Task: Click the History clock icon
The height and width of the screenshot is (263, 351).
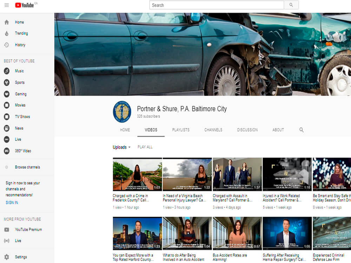Action: pos(7,45)
